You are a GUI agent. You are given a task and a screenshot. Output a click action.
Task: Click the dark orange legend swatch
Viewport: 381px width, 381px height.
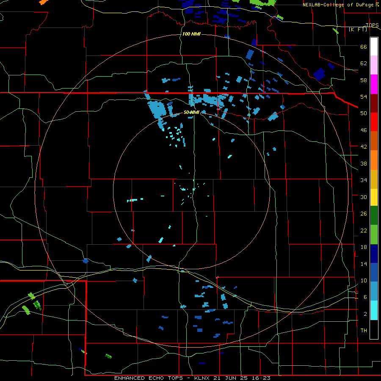click(374, 141)
